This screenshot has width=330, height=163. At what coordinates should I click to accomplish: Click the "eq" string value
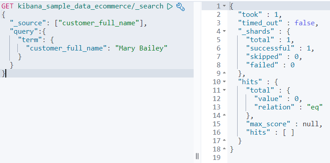(x=314, y=107)
